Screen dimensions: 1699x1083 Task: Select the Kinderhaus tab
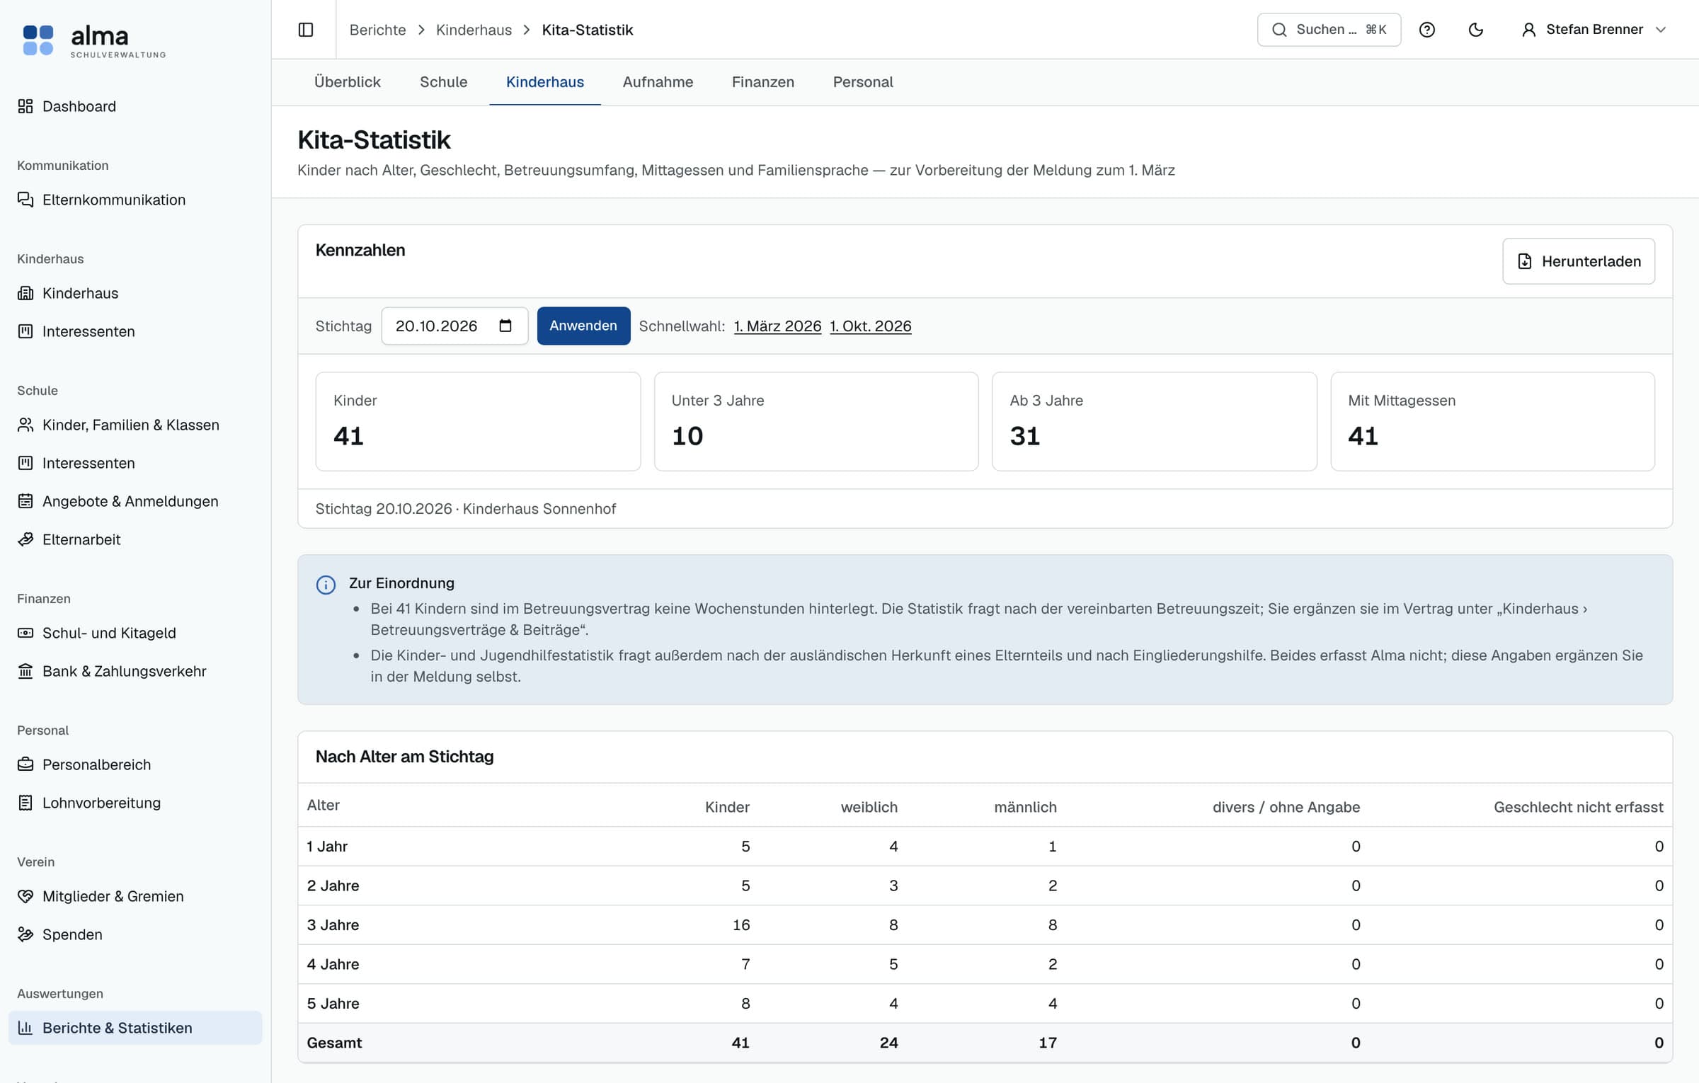[x=545, y=82]
